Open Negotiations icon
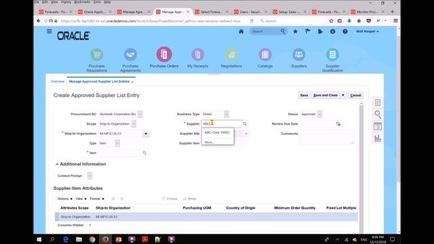This screenshot has height=244, width=434. coord(231,54)
